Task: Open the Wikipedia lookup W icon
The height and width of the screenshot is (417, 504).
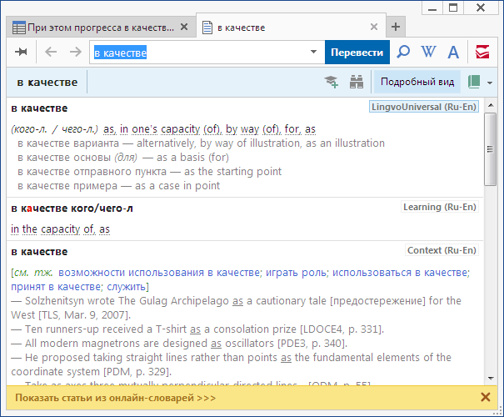Action: [x=428, y=53]
